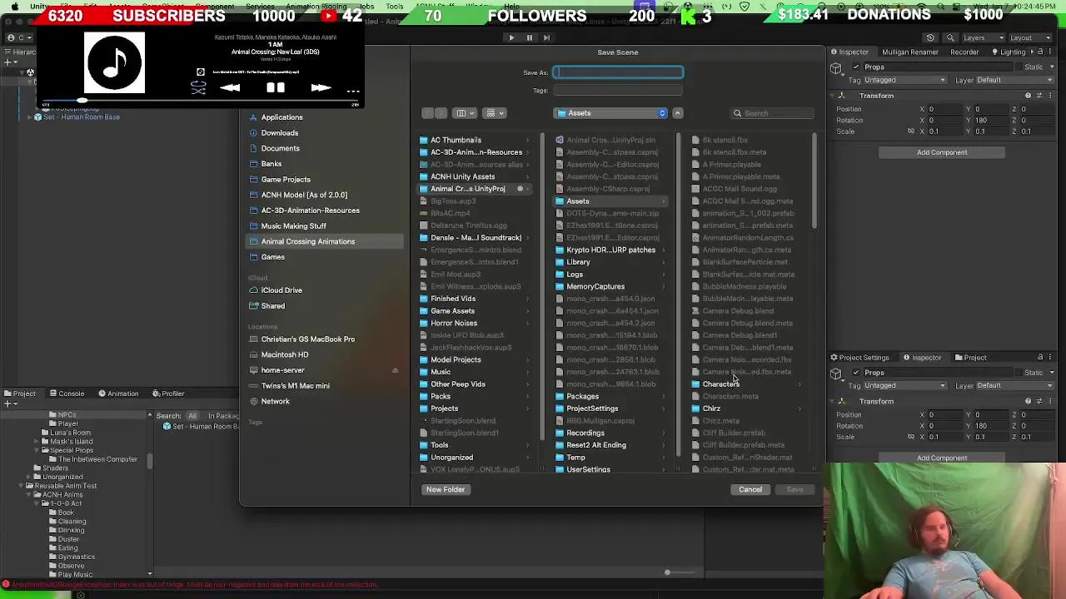Collapse dialog with chevron beside Assets popup
The height and width of the screenshot is (599, 1066).
[677, 113]
